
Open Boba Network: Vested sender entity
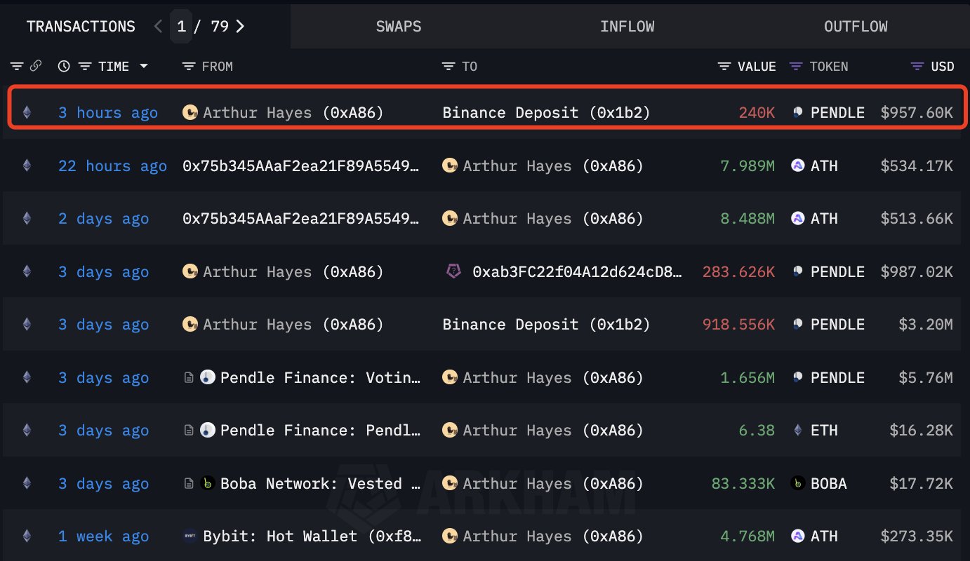pyautogui.click(x=320, y=484)
